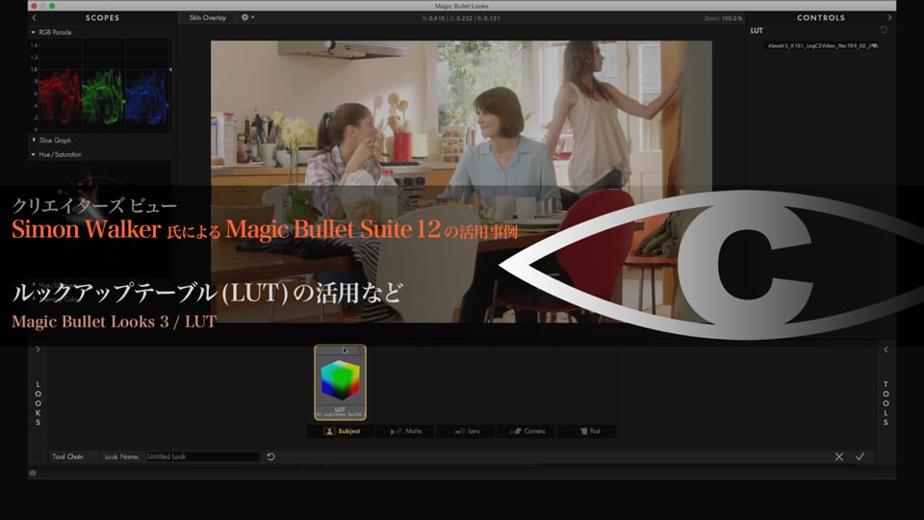Image resolution: width=924 pixels, height=520 pixels.
Task: Click the CONTROLS panel heading
Action: coord(821,17)
